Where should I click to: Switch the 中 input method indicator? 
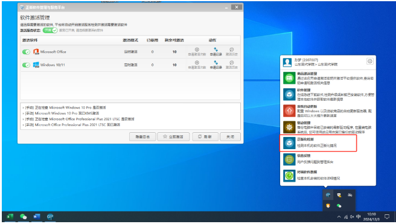click(x=358, y=217)
